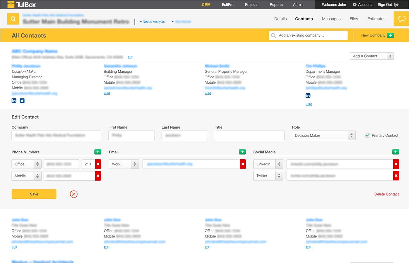Open the Office phone type dropdown
The image size is (409, 263).
(x=27, y=164)
